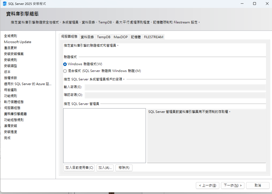
Task: Cancel setup with 取消 button
Action: [258, 186]
